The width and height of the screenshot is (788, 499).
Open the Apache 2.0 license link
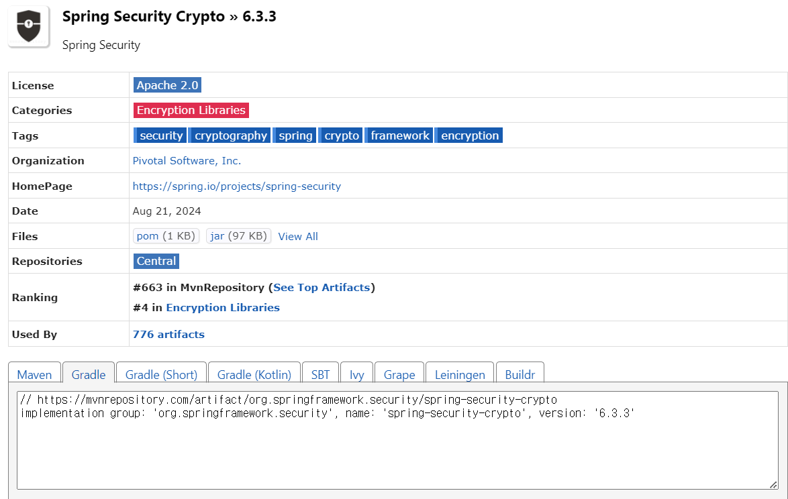[167, 85]
